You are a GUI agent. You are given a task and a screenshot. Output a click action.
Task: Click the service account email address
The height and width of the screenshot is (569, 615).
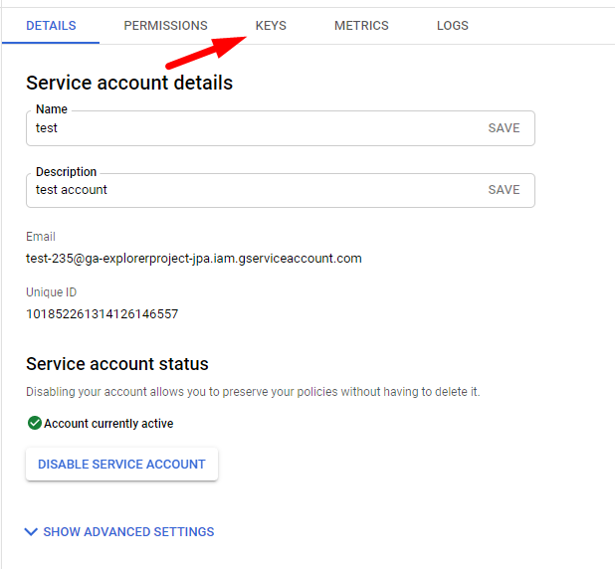(193, 259)
